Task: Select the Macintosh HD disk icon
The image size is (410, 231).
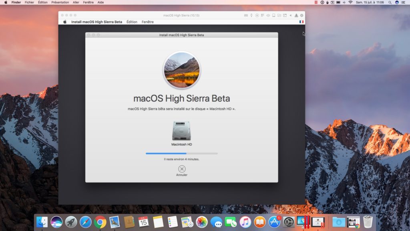Action: (181, 131)
